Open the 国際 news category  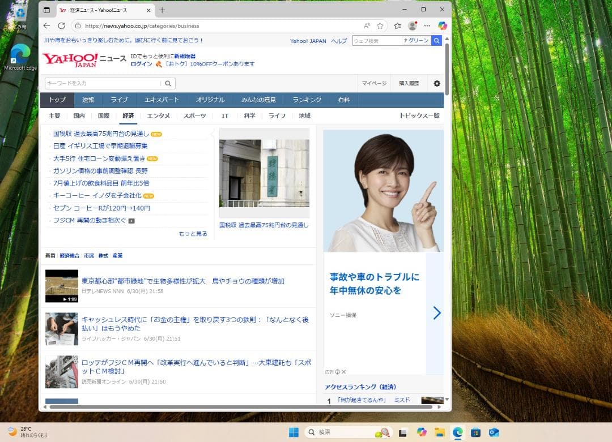tap(104, 115)
